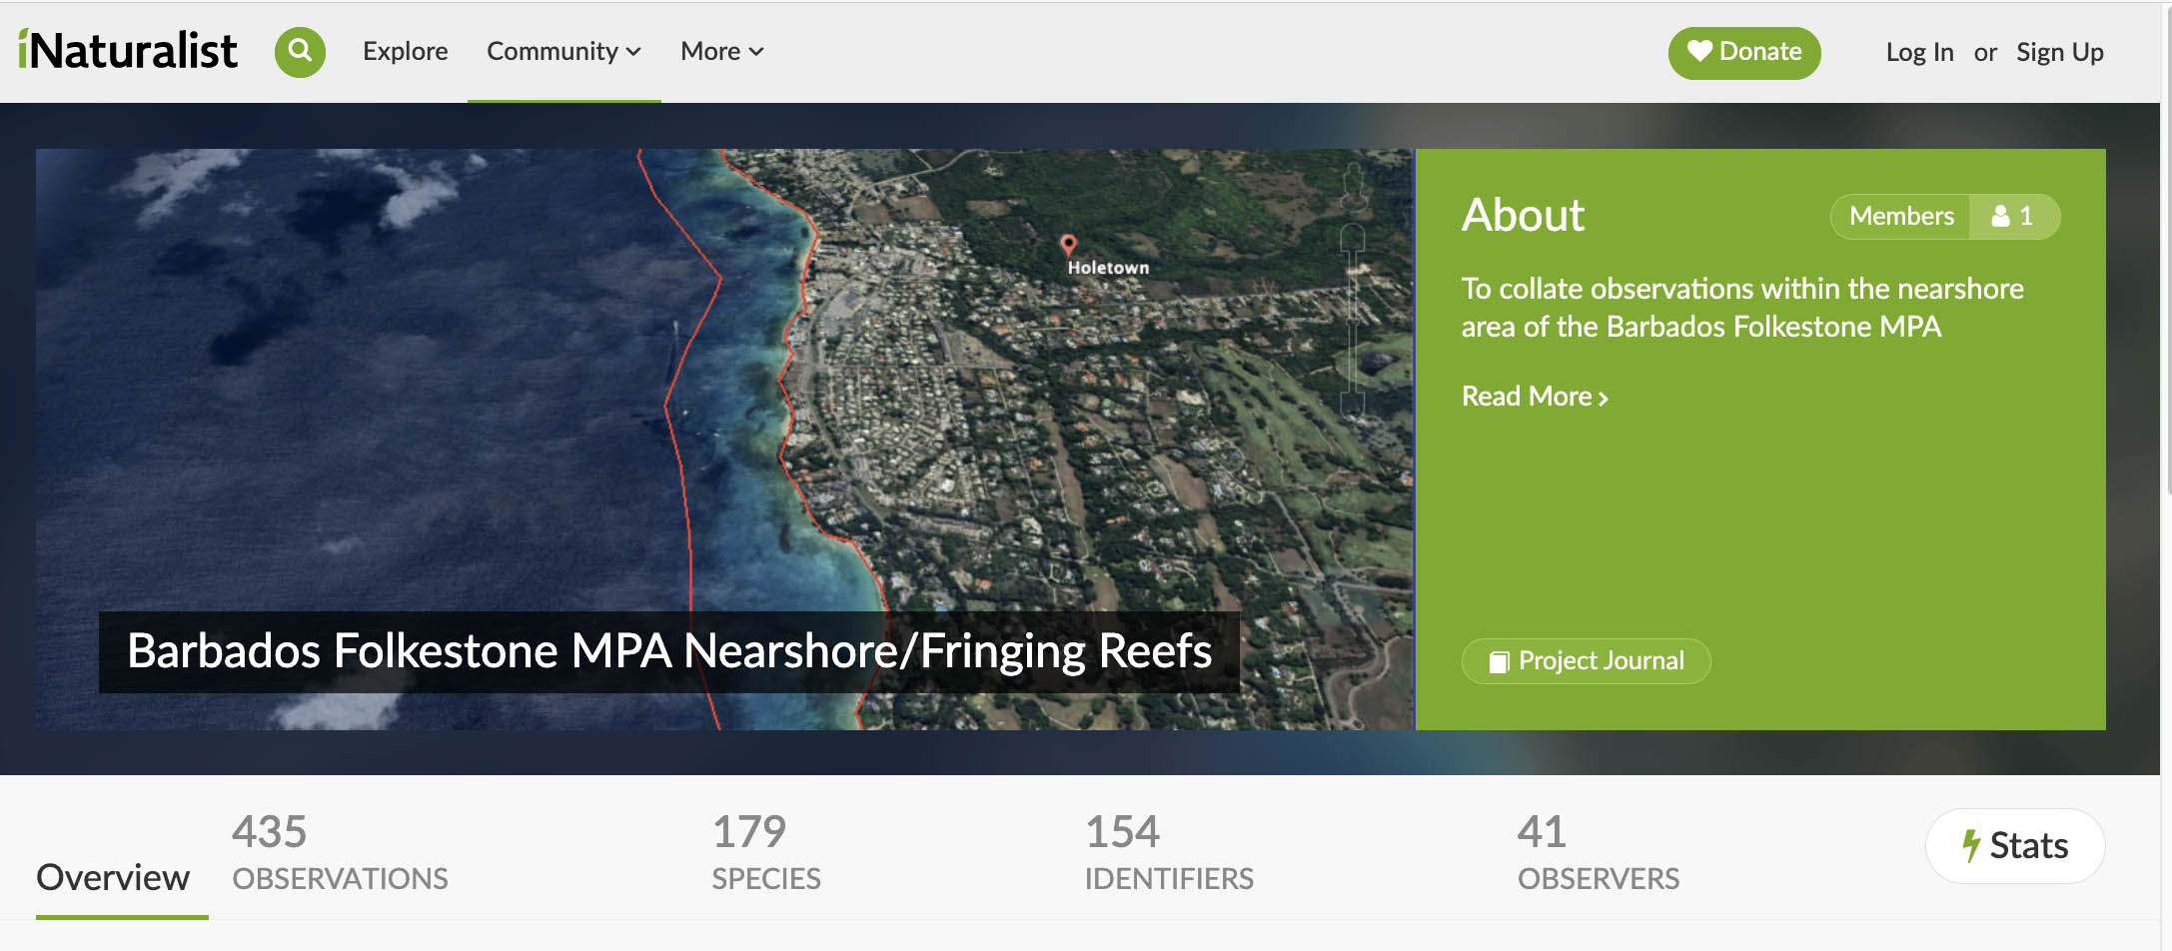
Task: Click the green search magnifier icon
Action: click(x=300, y=52)
